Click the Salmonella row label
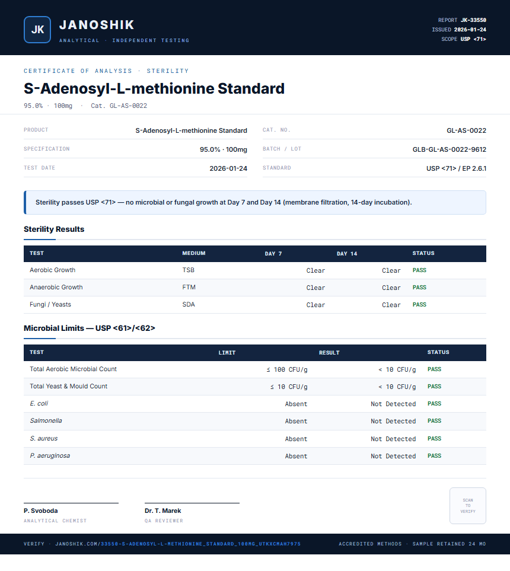This screenshot has height=571, width=510. (x=46, y=420)
